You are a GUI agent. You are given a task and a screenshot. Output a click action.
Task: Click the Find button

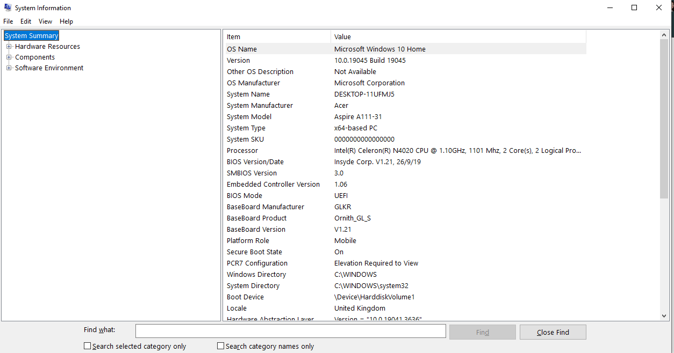pos(483,332)
